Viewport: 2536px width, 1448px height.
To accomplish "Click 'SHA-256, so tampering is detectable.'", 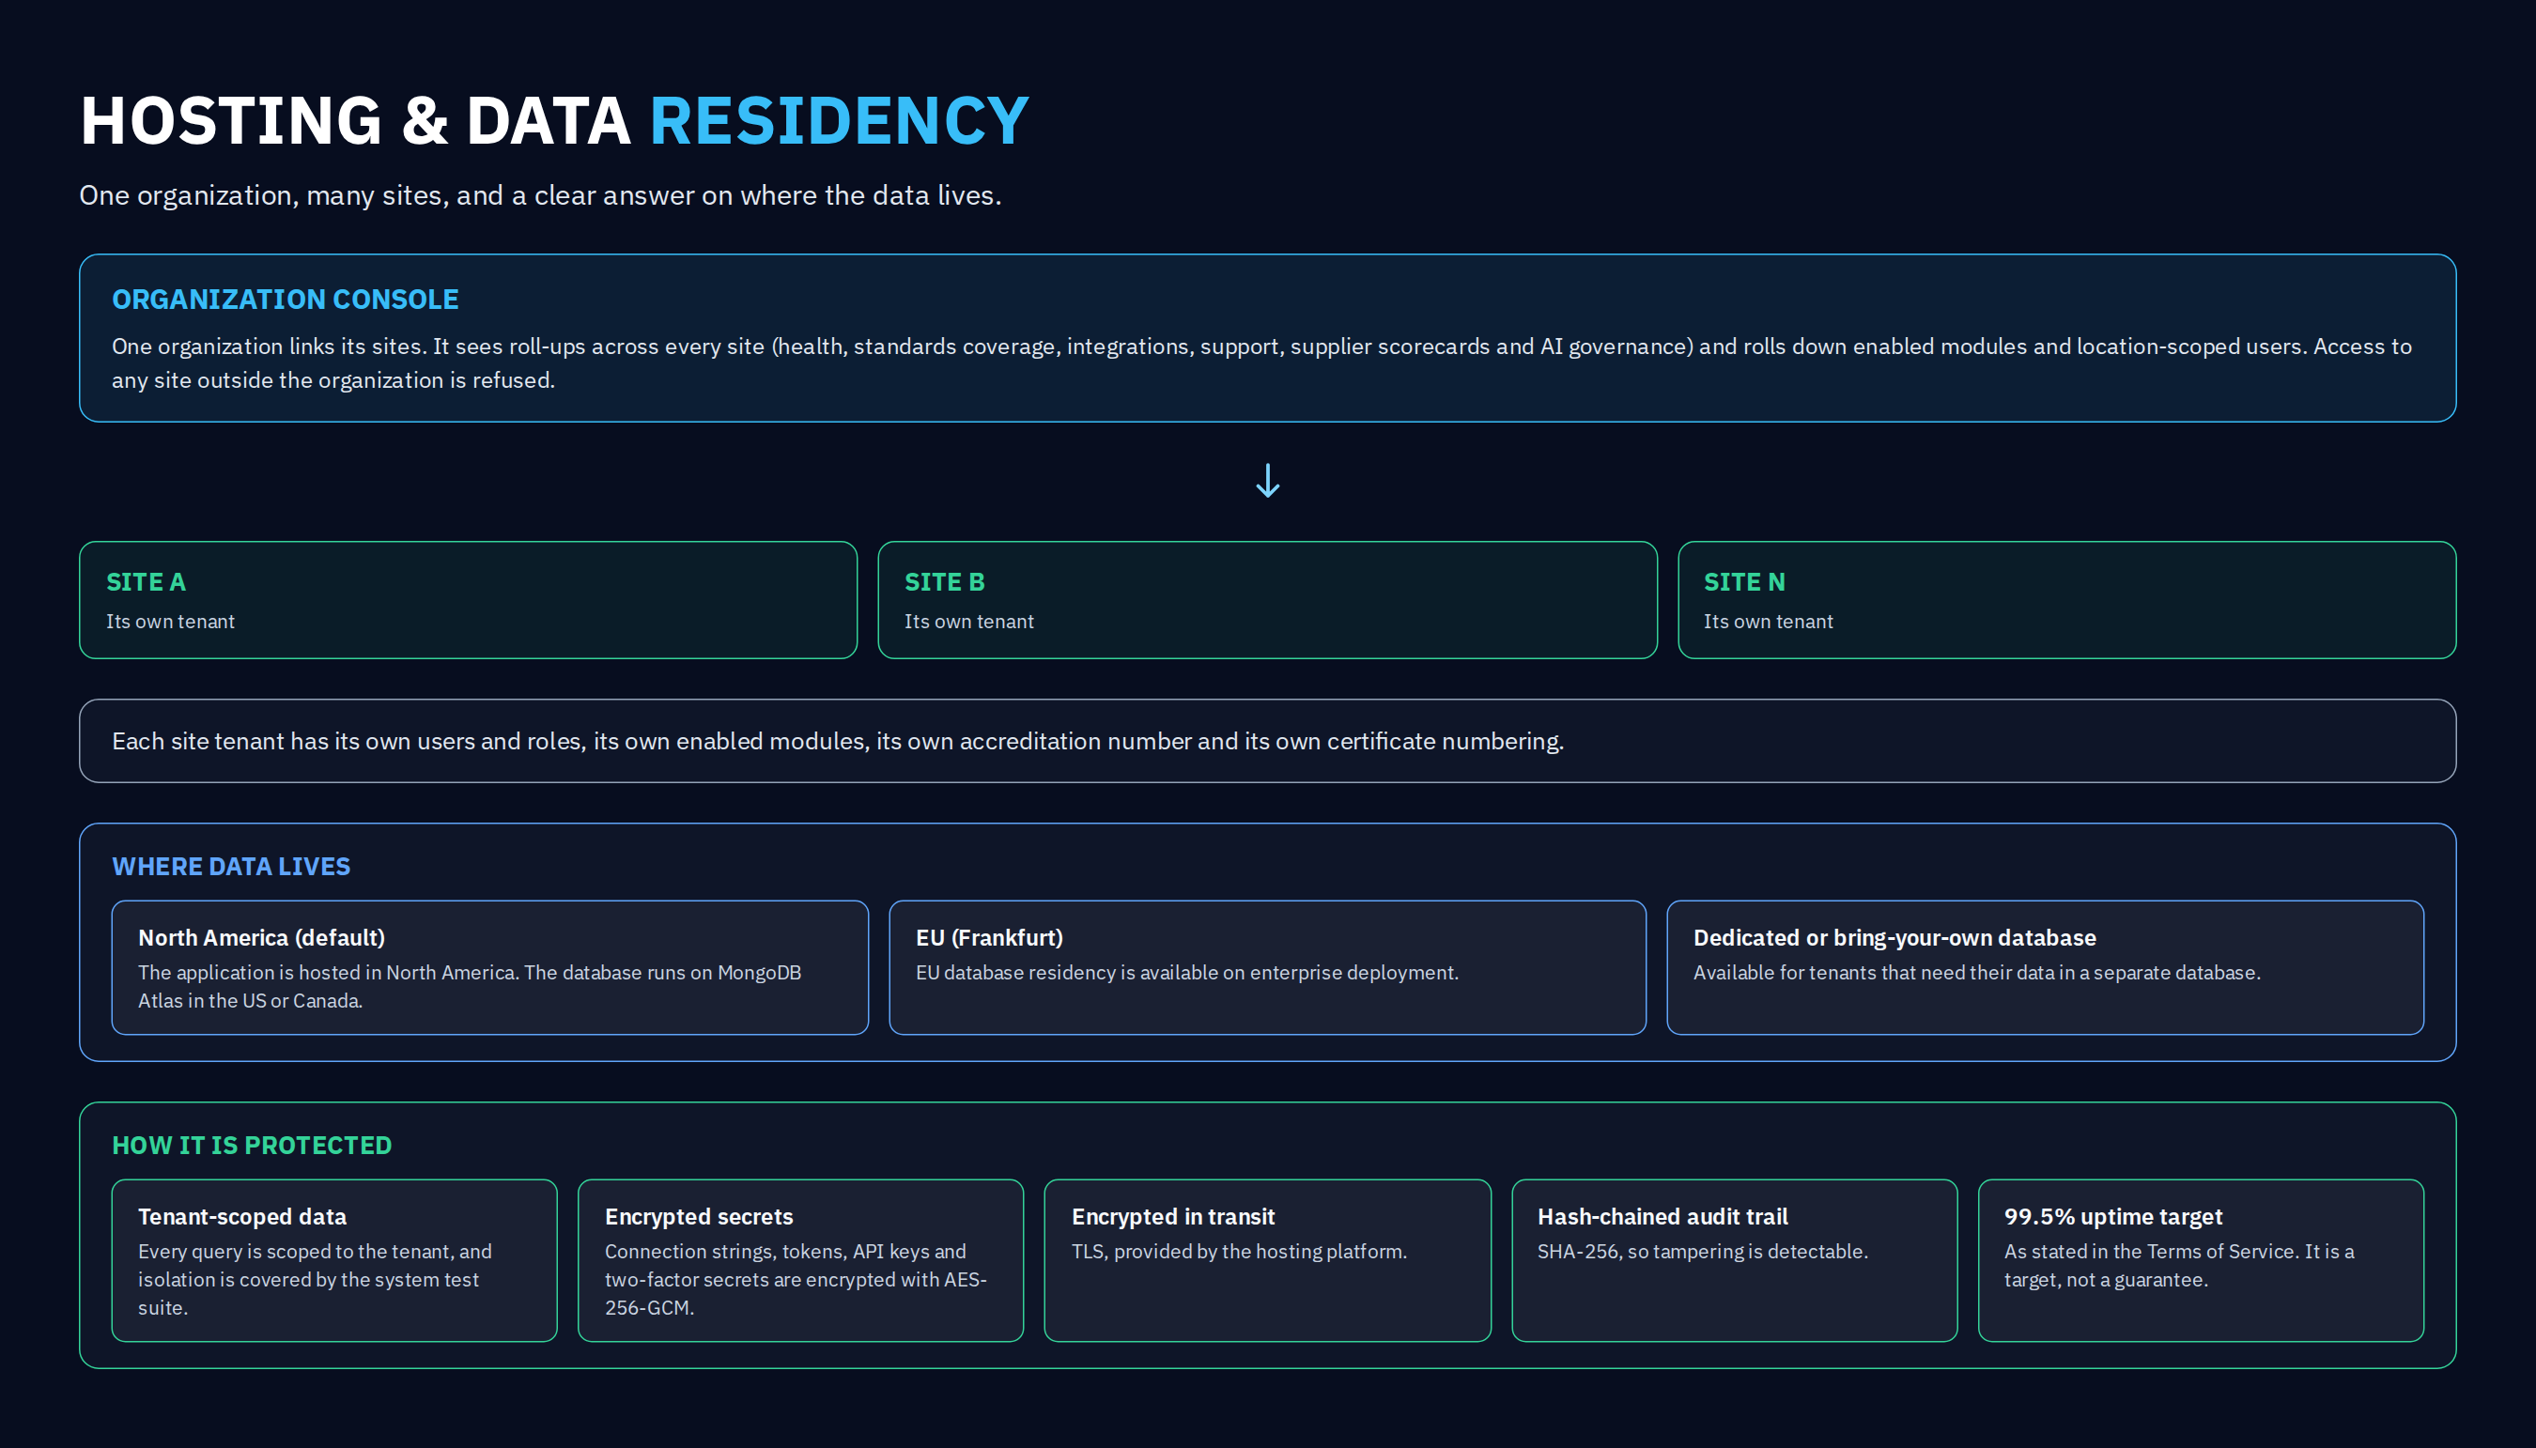I will (1703, 1251).
